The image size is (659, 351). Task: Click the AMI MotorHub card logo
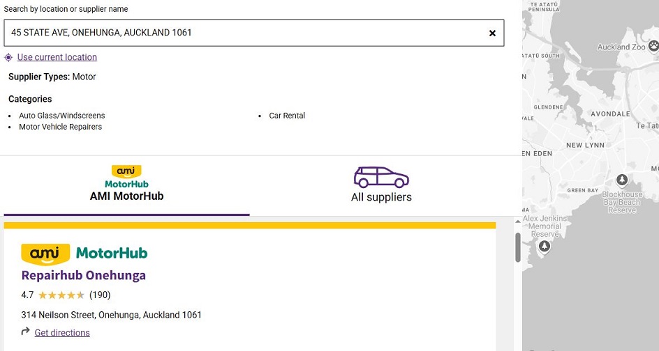(x=84, y=253)
